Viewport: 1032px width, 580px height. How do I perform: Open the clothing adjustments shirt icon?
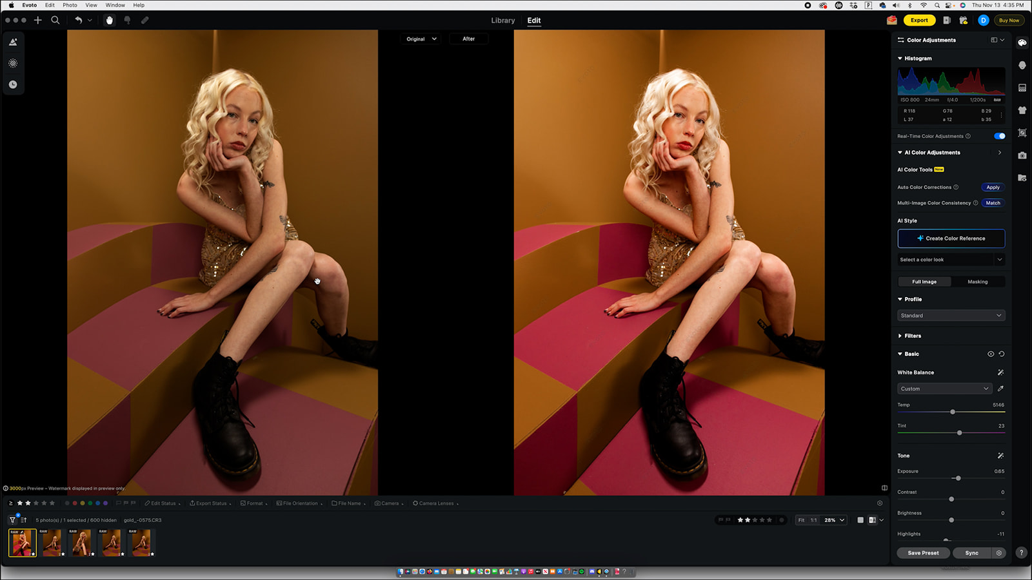point(1022,110)
